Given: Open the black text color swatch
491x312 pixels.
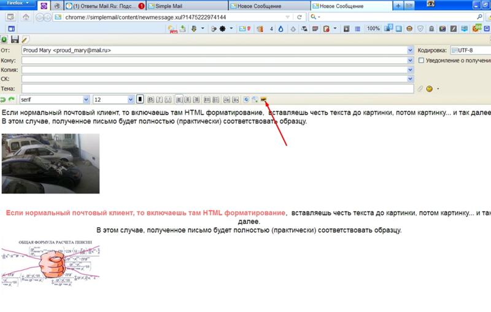Looking at the screenshot, I should tap(140, 99).
